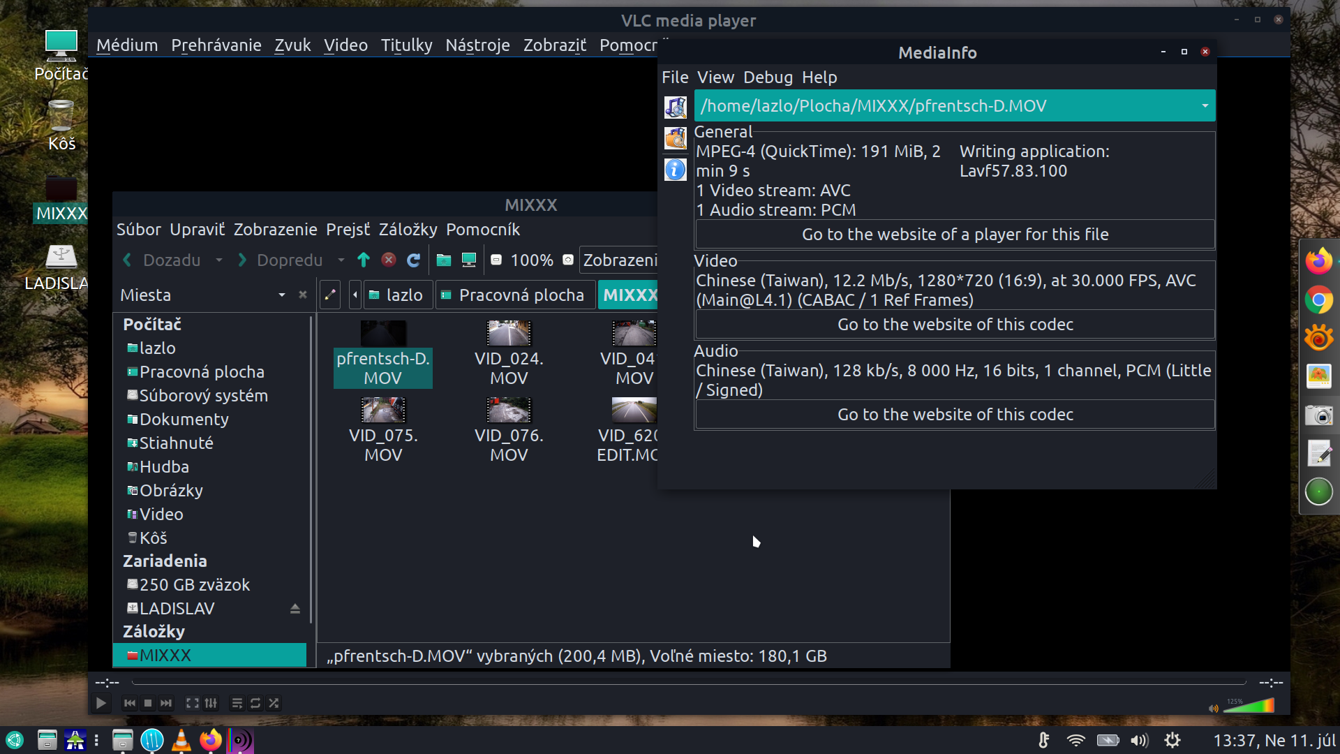Select Stiahnuté in the sidebar
1340x754 pixels.
[x=176, y=443]
